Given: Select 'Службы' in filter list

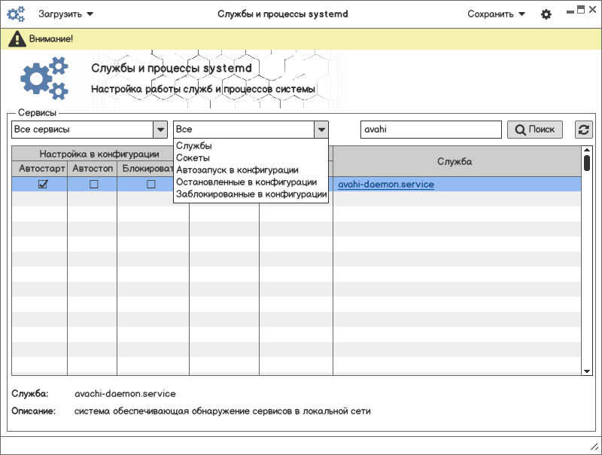Looking at the screenshot, I should [194, 146].
